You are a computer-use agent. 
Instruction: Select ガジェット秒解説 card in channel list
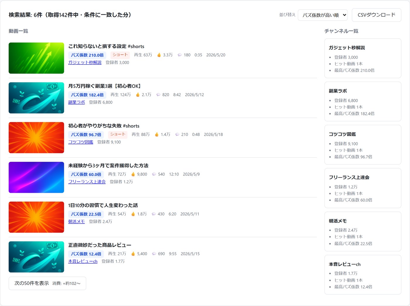pos(363,58)
